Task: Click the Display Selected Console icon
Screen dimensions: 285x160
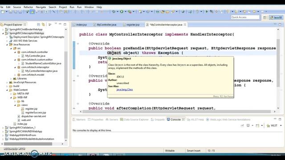Action: tap(248, 125)
